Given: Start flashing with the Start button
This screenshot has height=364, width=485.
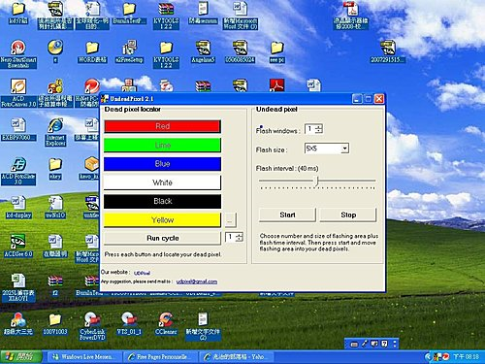Looking at the screenshot, I should [x=287, y=215].
